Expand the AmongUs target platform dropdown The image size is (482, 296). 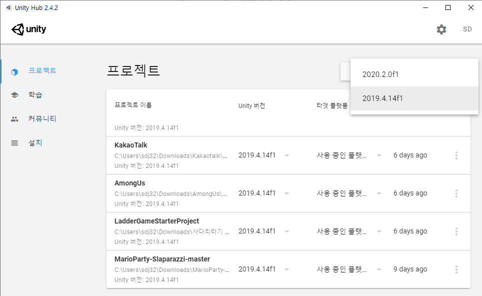(379, 193)
